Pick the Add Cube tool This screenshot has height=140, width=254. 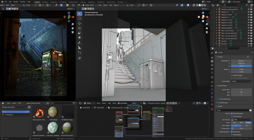80,53
